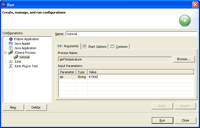
Task: Run the tutorial configuration
Action: tap(162, 120)
